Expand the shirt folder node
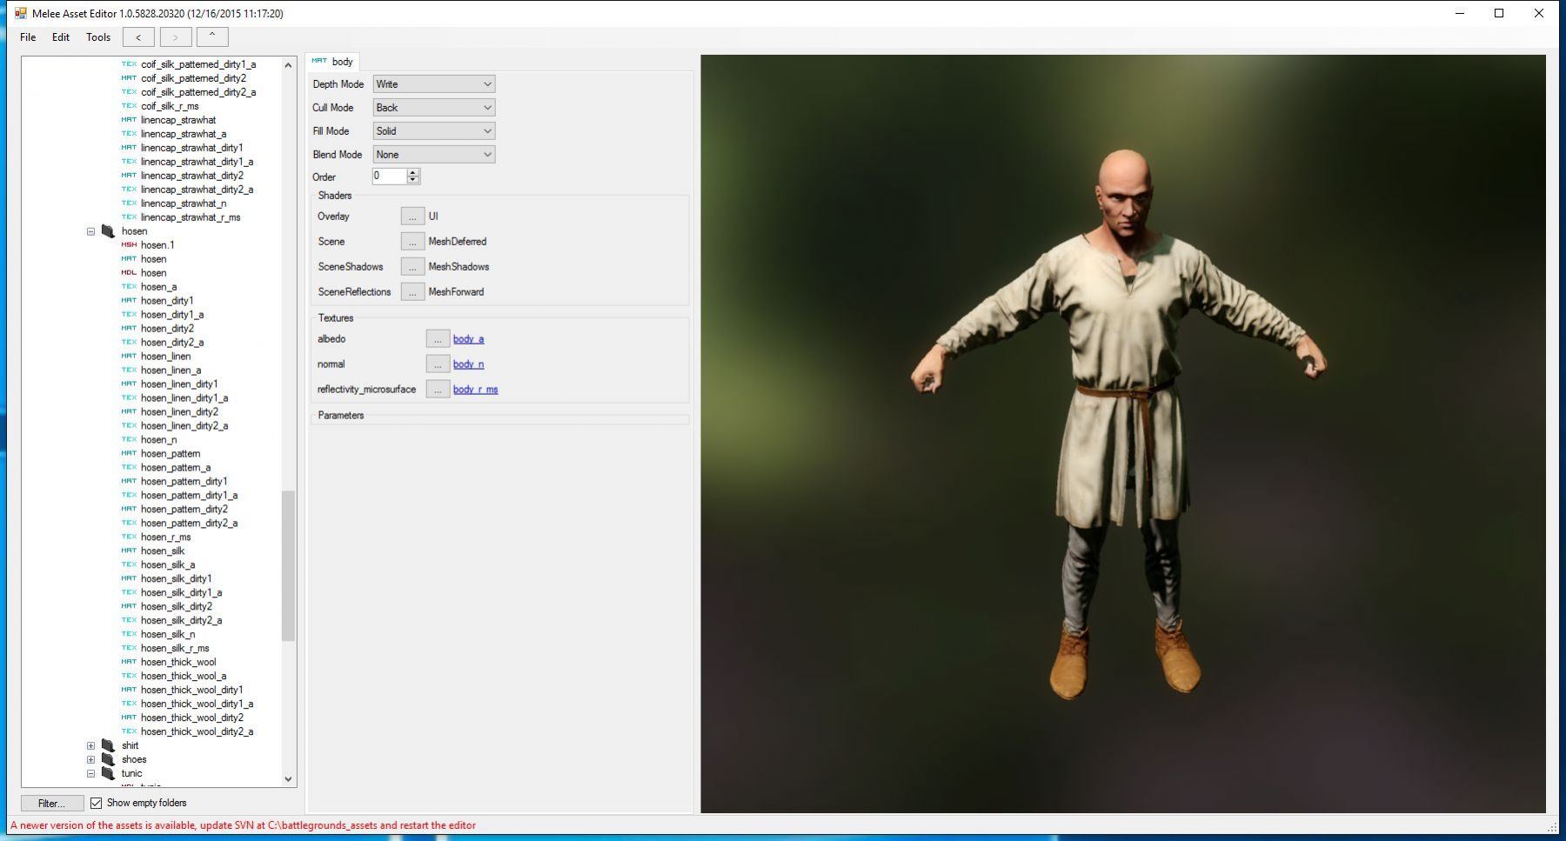 coord(90,745)
